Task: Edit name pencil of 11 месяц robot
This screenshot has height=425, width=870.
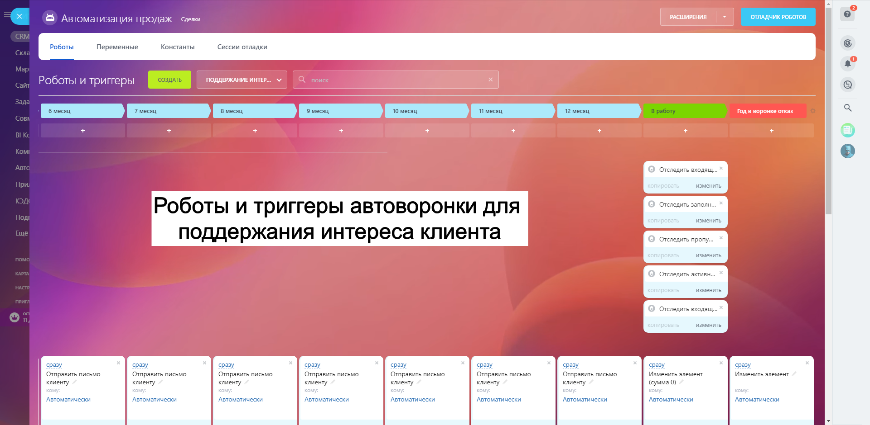Action: [x=505, y=382]
